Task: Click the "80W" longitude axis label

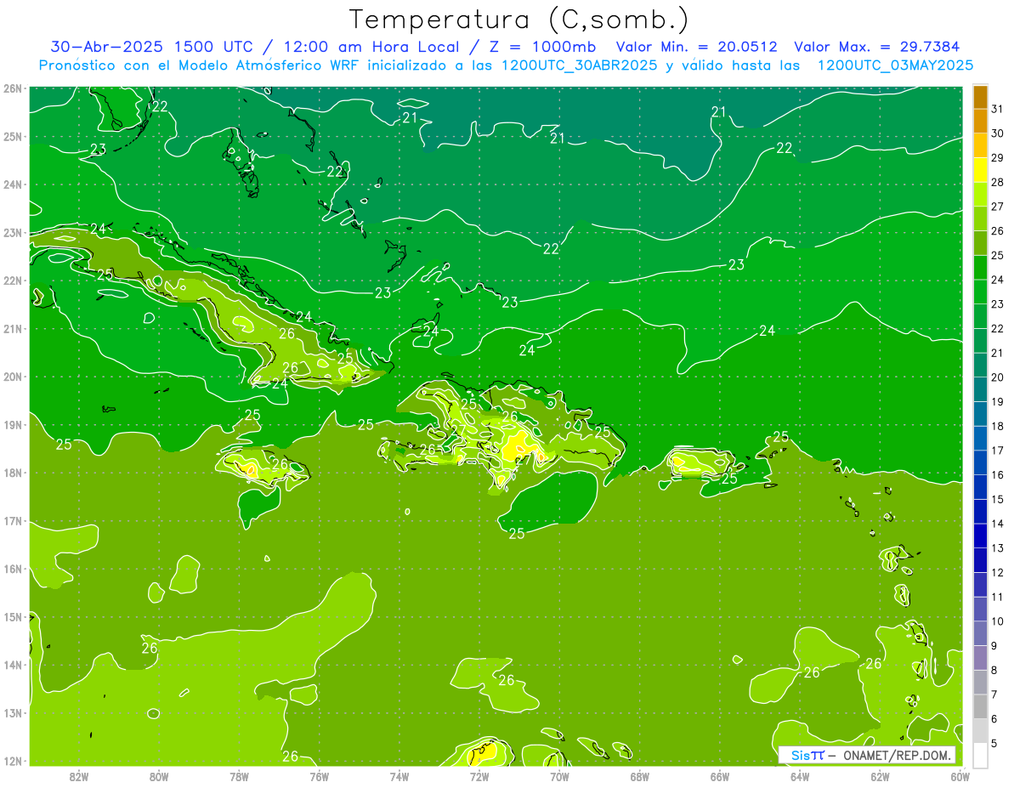Action: pyautogui.click(x=158, y=776)
